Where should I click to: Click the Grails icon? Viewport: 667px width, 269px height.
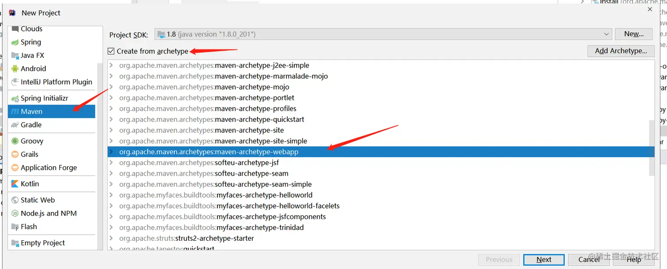tap(15, 154)
